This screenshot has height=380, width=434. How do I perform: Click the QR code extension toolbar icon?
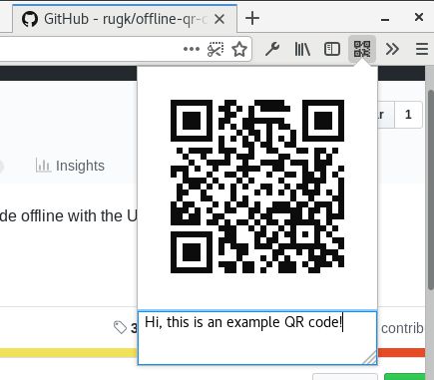coord(362,49)
